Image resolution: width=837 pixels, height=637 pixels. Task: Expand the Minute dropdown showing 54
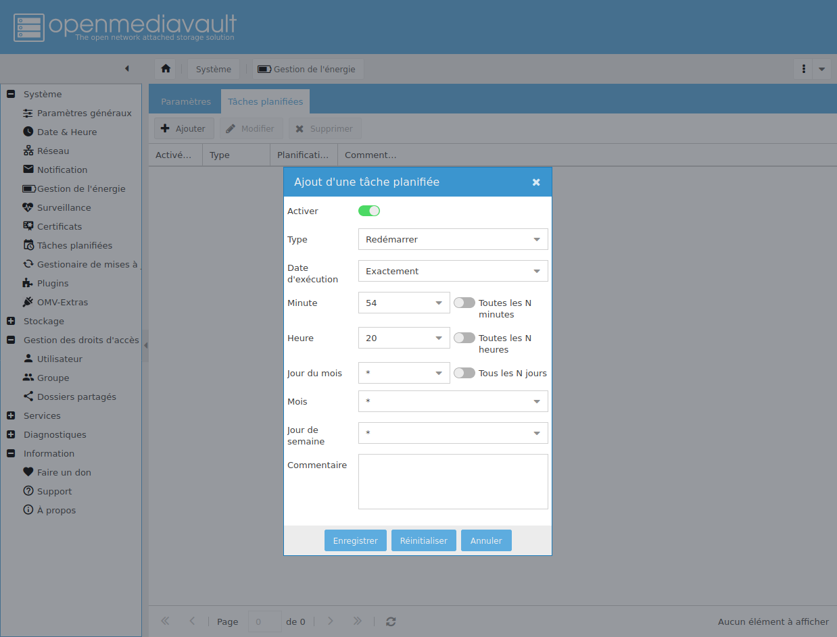tap(404, 303)
